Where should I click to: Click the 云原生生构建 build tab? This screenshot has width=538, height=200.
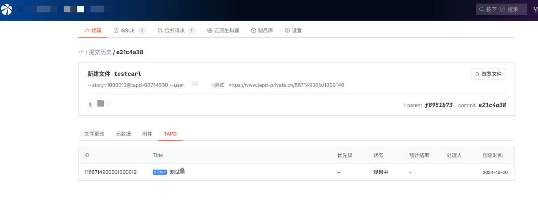[x=223, y=31]
